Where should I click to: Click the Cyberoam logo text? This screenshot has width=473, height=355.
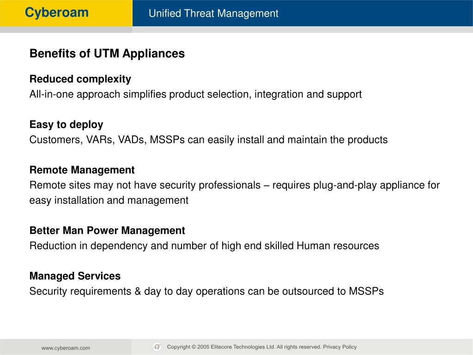click(57, 12)
